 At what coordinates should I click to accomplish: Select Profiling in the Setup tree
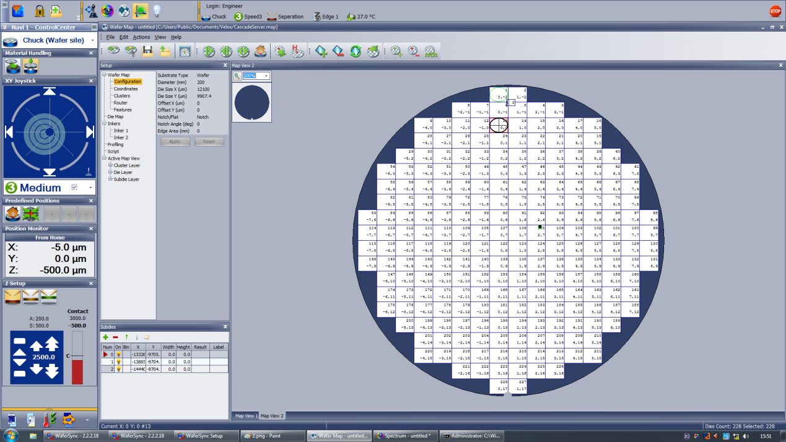(115, 144)
